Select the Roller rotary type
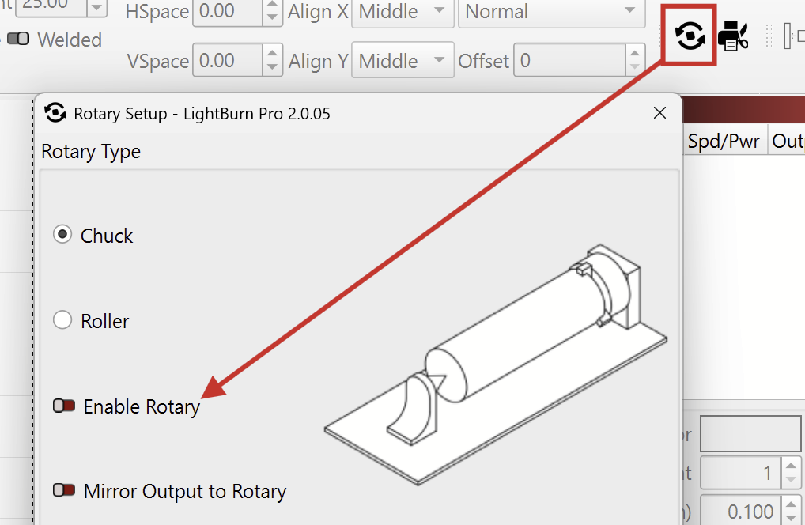This screenshot has width=805, height=525. click(62, 320)
